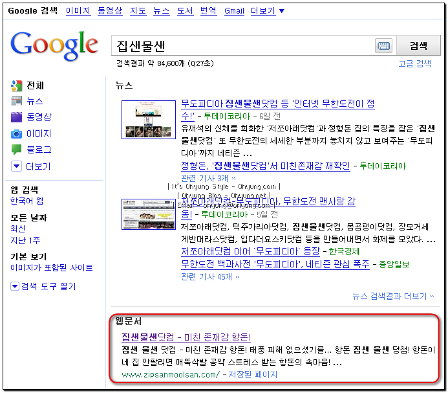The image size is (448, 393).
Task: Open 관련 기사 3개 link
Action: 208,178
